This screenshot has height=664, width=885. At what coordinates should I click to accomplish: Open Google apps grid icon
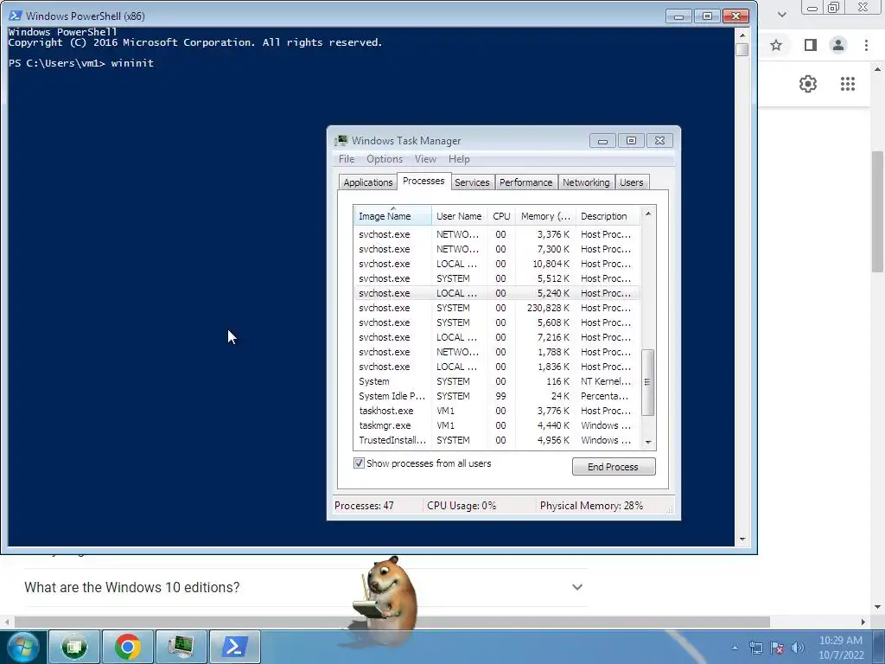[x=848, y=84]
